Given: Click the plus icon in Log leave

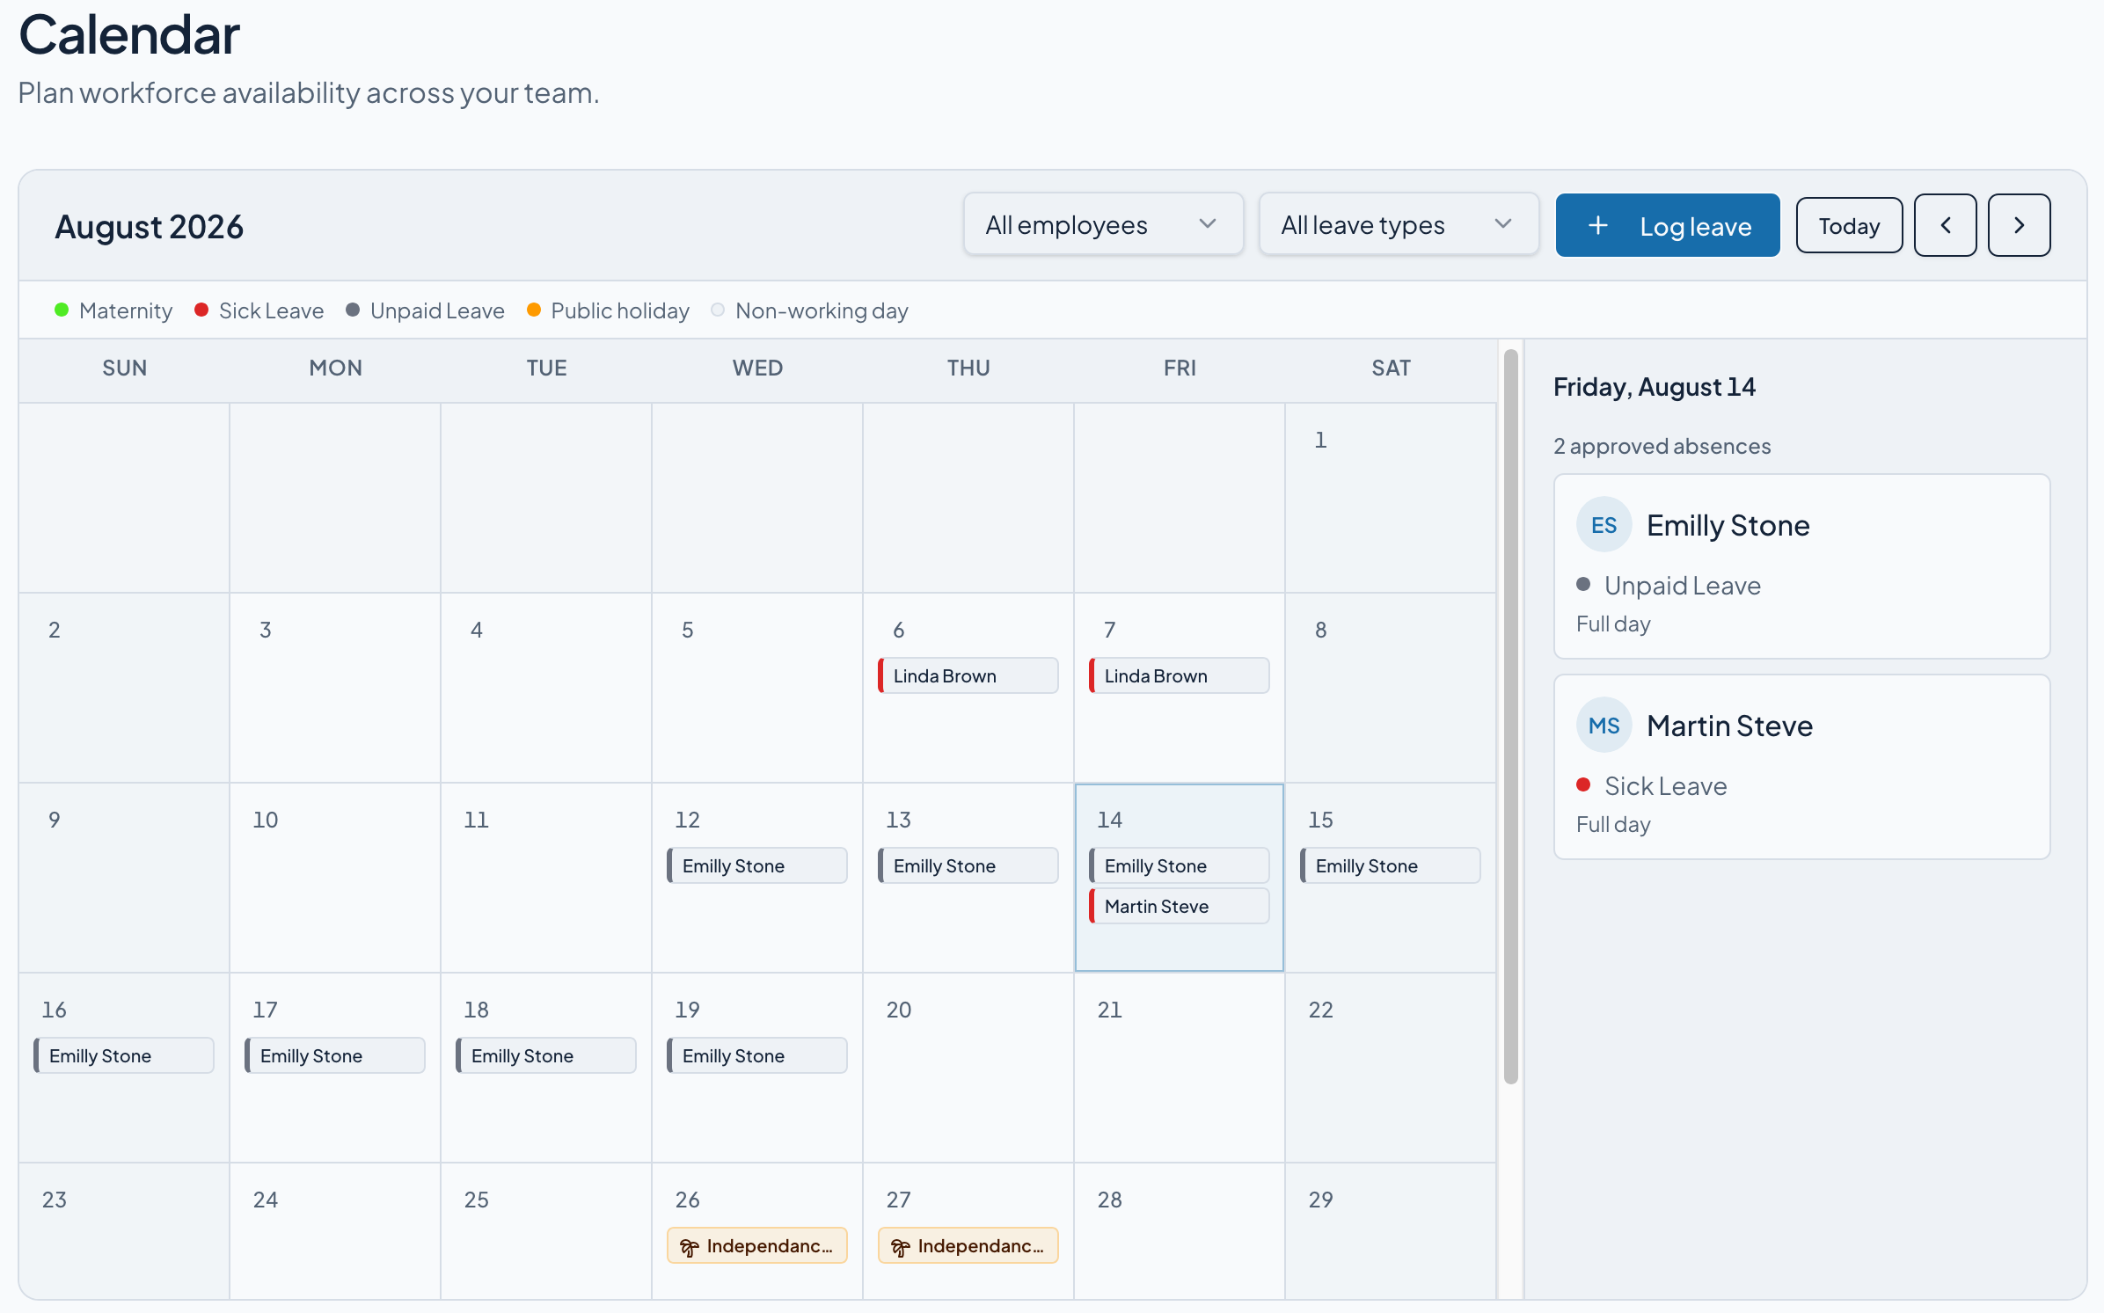Looking at the screenshot, I should point(1597,226).
